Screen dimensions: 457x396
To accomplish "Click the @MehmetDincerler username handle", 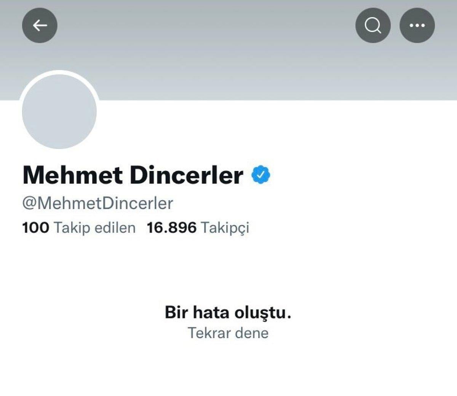I will 97,203.
